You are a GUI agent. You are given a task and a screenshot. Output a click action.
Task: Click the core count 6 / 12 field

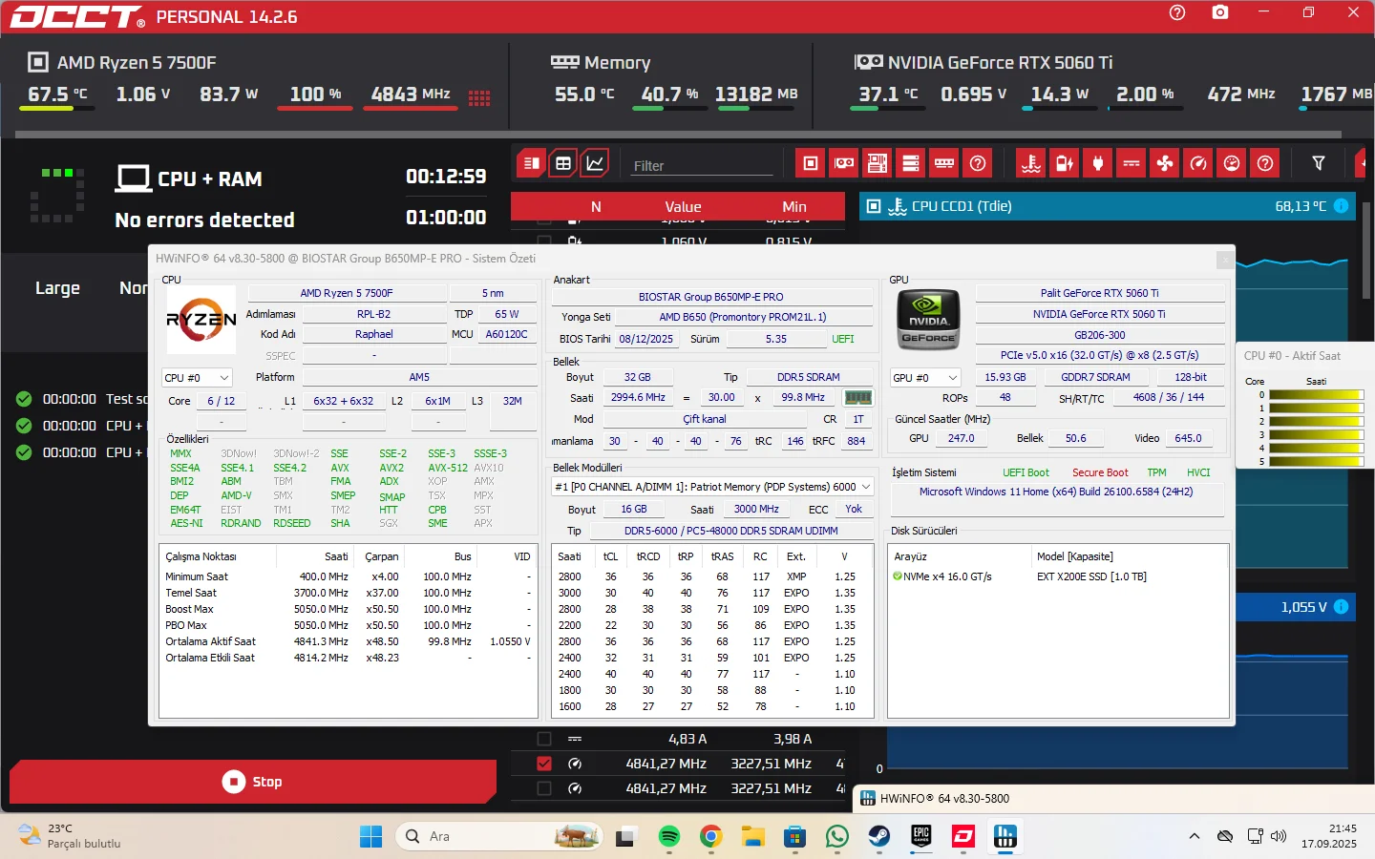click(x=222, y=402)
